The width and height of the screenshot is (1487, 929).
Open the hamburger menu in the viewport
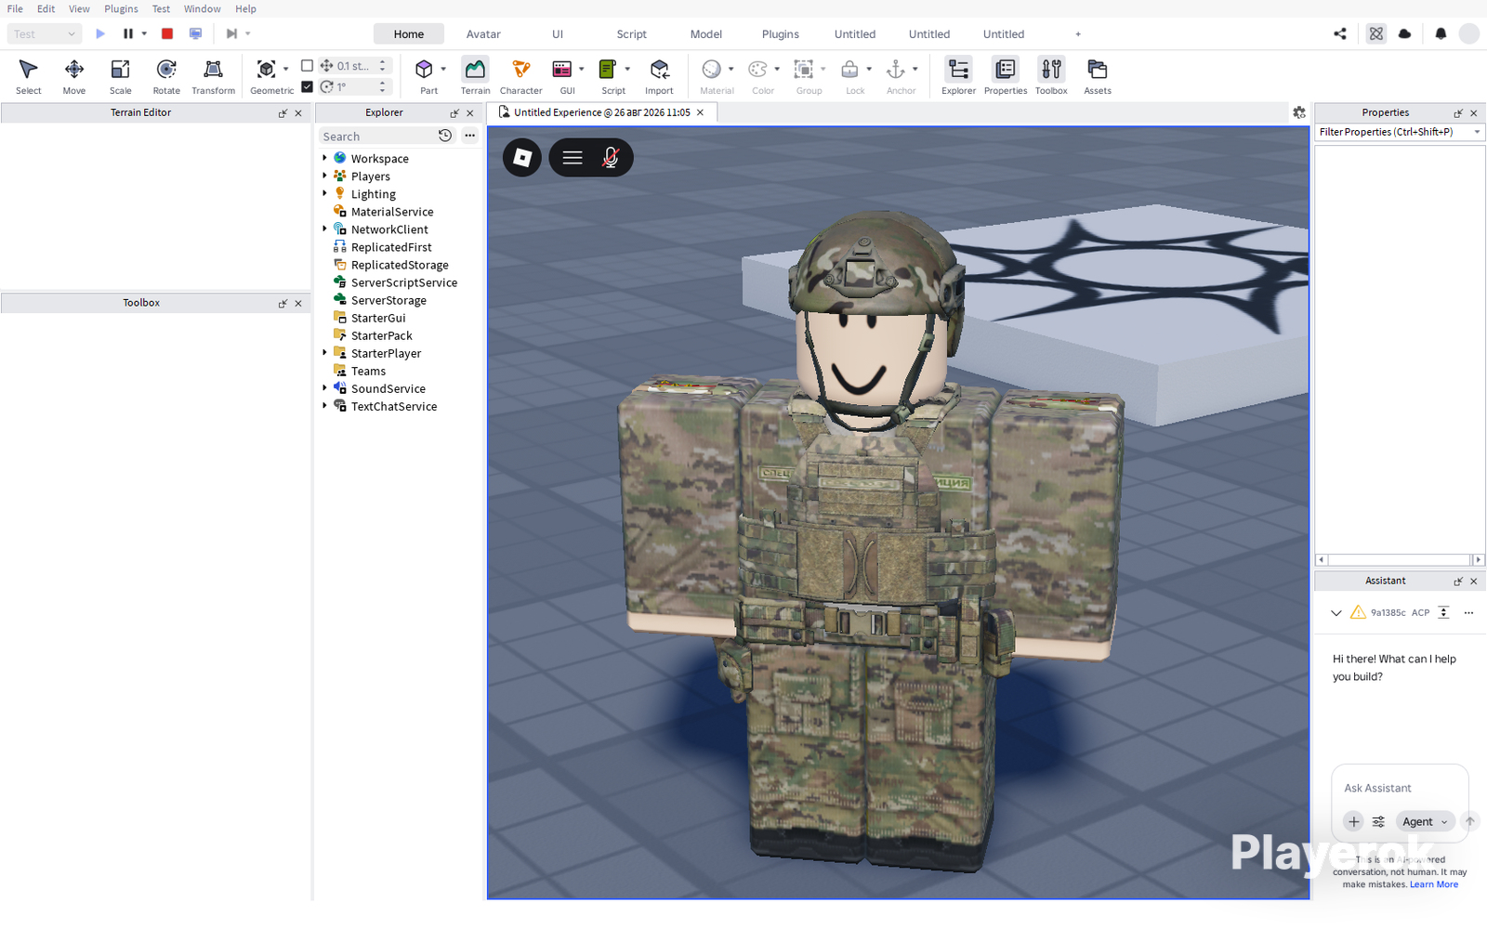coord(572,158)
